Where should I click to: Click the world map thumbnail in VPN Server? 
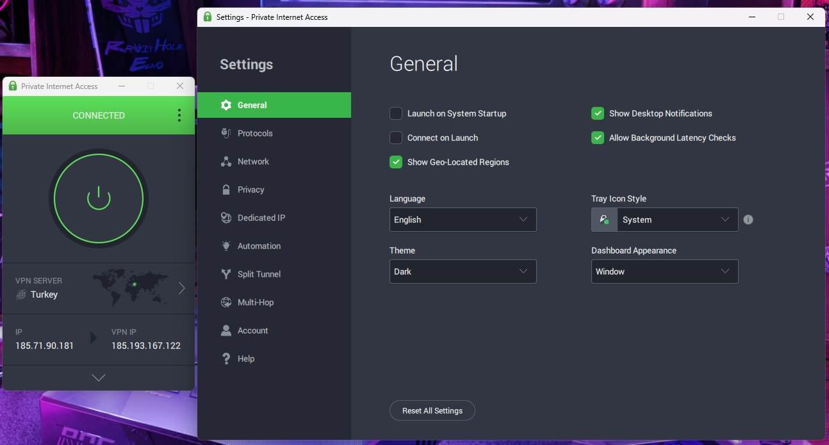130,287
